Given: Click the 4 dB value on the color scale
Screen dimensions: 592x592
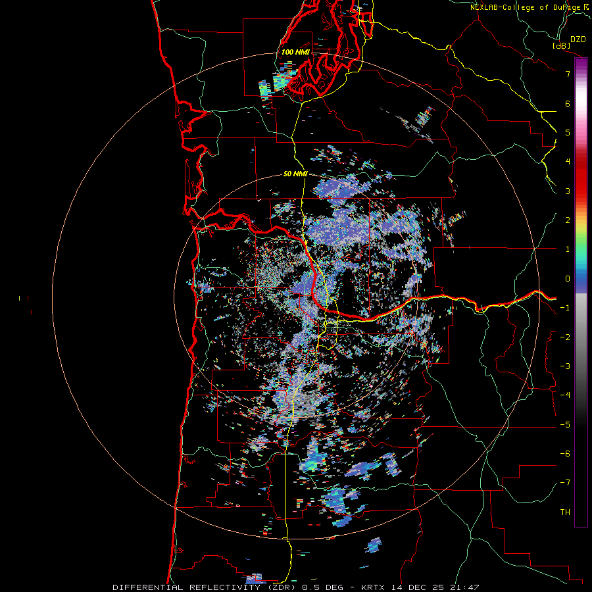Looking at the screenshot, I should (568, 162).
